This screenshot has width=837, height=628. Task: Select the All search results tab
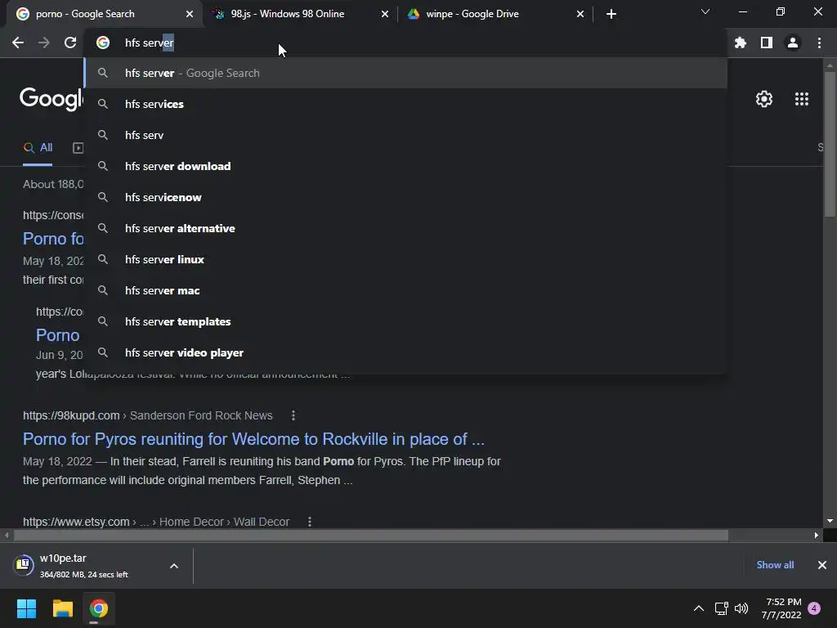38,148
